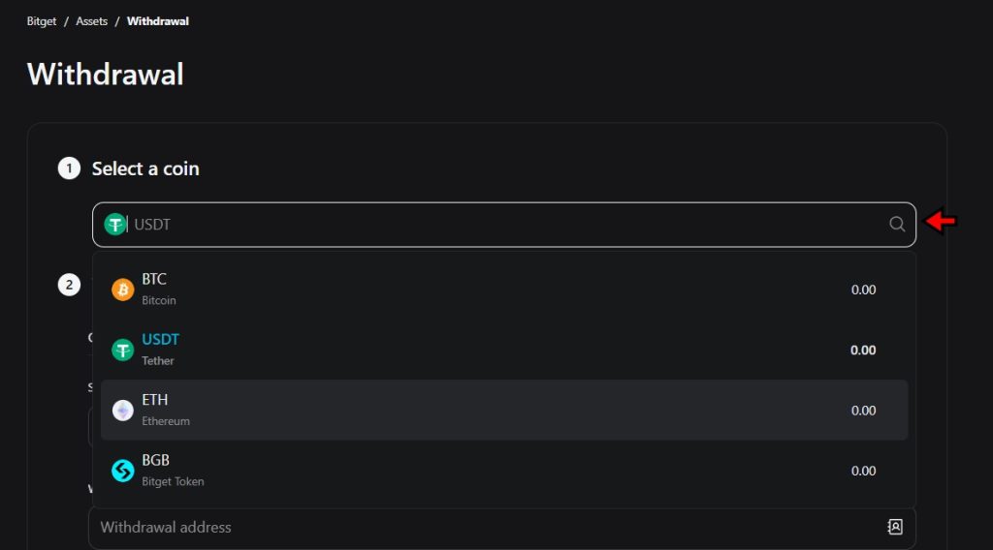The image size is (993, 550).
Task: Click the step 1 number badge
Action: tap(69, 168)
